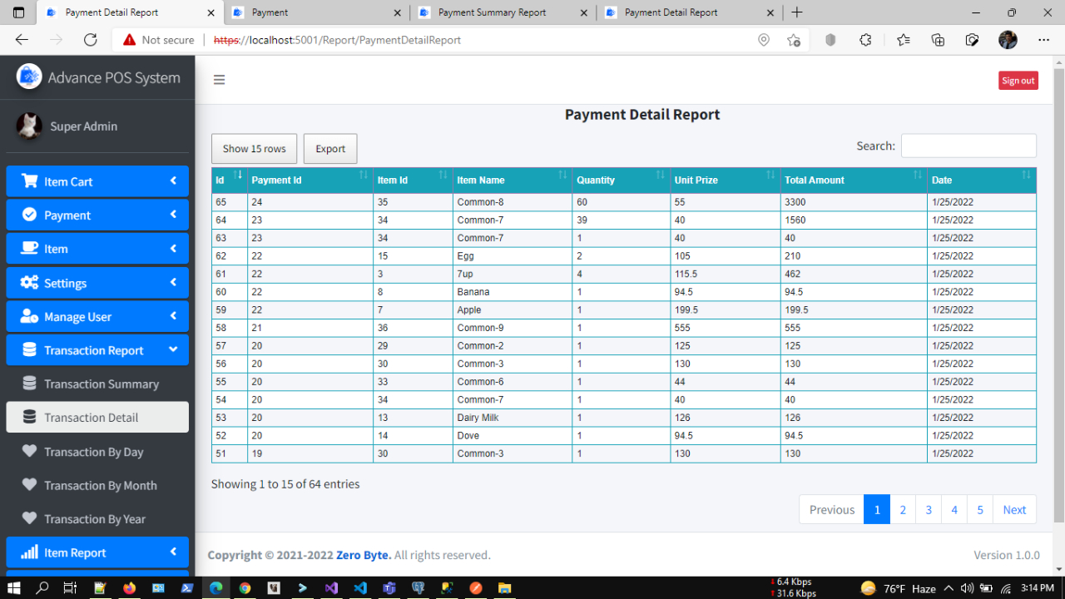Screen dimensions: 1065x599
Task: Click the Transaction By Month heart icon
Action: [28, 485]
